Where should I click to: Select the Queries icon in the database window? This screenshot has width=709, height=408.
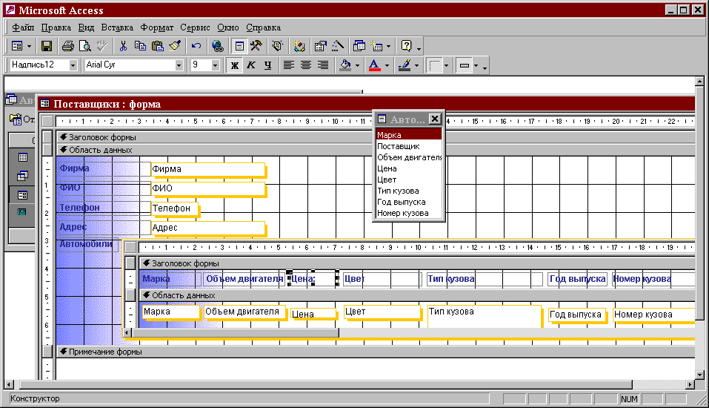pyautogui.click(x=23, y=176)
